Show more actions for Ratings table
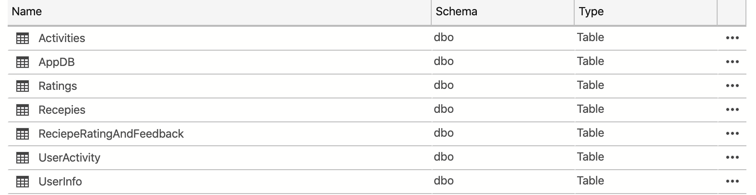 click(x=732, y=86)
